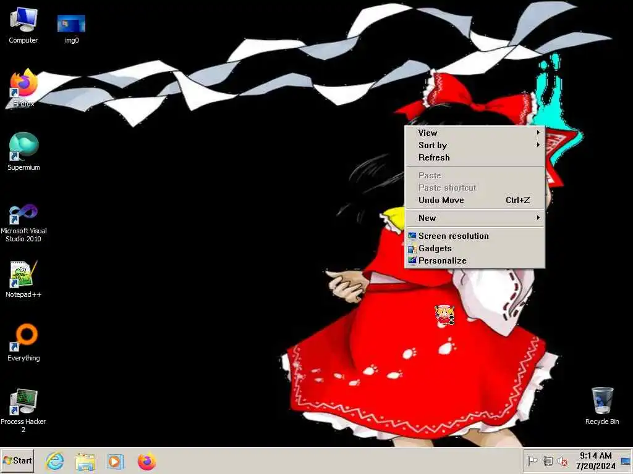Open Personalize from context menu
This screenshot has width=633, height=474.
(475, 261)
